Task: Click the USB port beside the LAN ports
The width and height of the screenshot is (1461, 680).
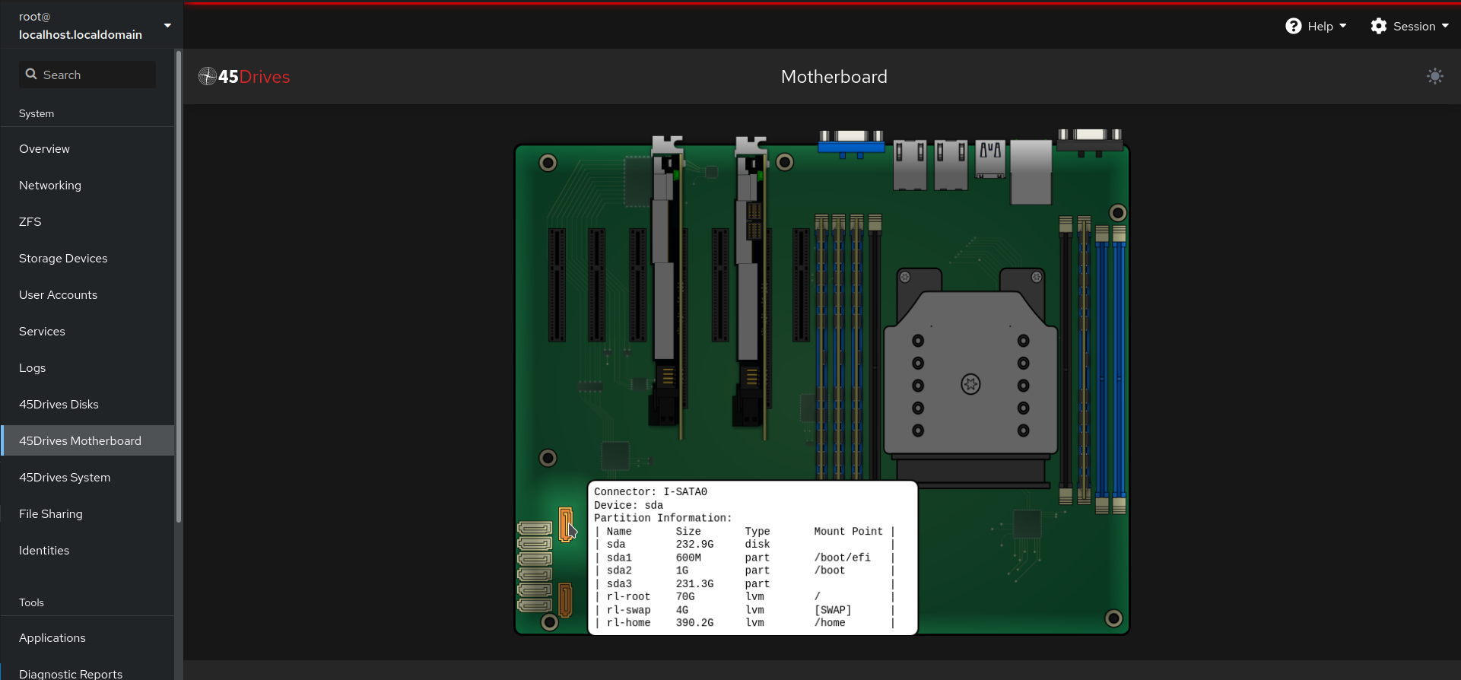Action: click(x=990, y=159)
